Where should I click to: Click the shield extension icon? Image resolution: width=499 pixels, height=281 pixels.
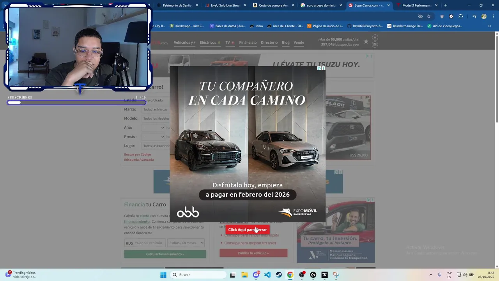point(442,16)
